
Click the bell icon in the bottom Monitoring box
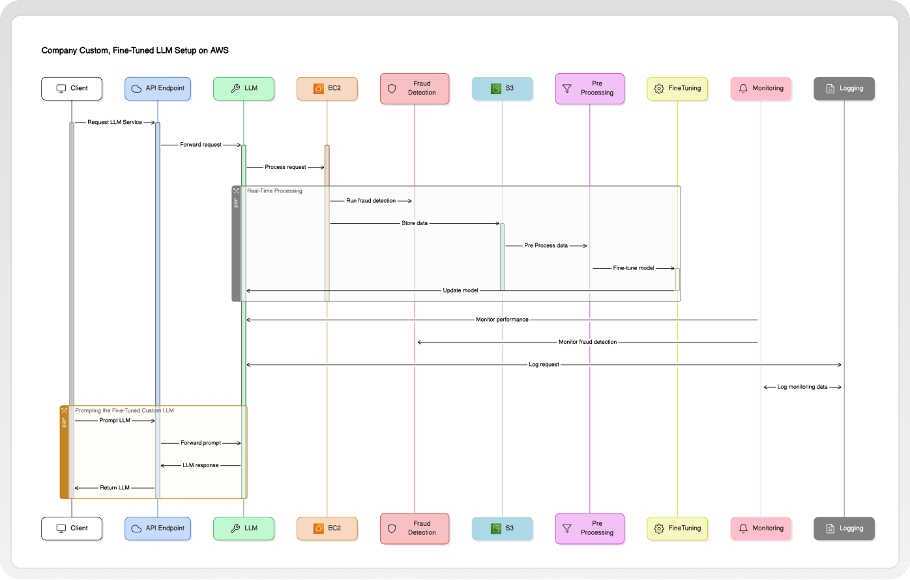pyautogui.click(x=743, y=528)
